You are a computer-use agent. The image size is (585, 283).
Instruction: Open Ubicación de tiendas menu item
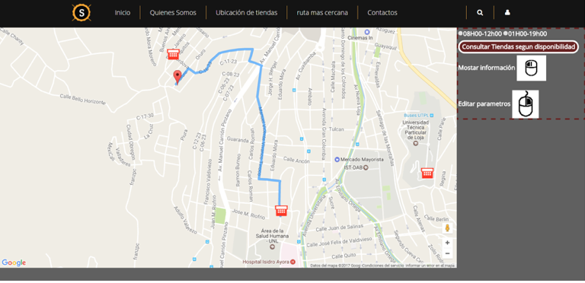247,13
